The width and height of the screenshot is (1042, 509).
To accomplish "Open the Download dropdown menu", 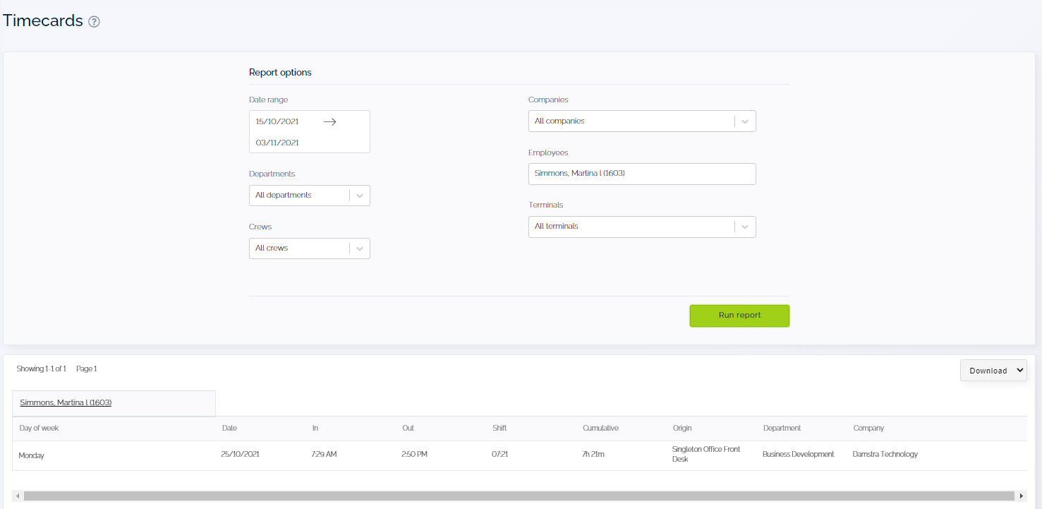I will (x=993, y=371).
